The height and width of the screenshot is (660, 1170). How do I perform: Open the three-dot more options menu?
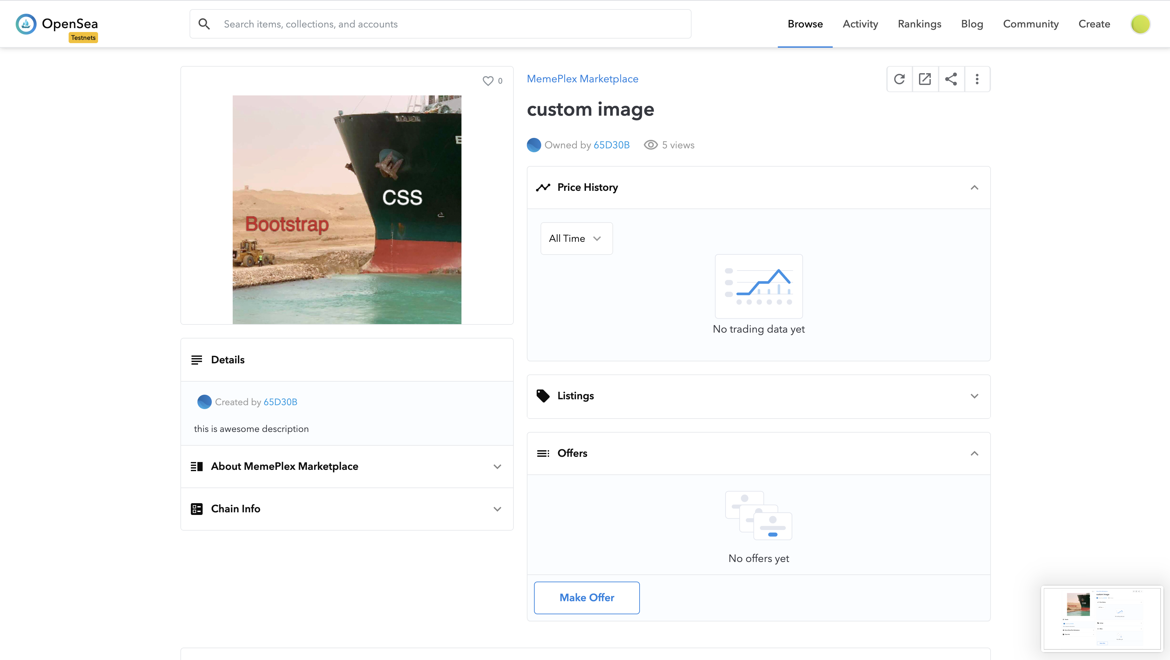coord(977,79)
